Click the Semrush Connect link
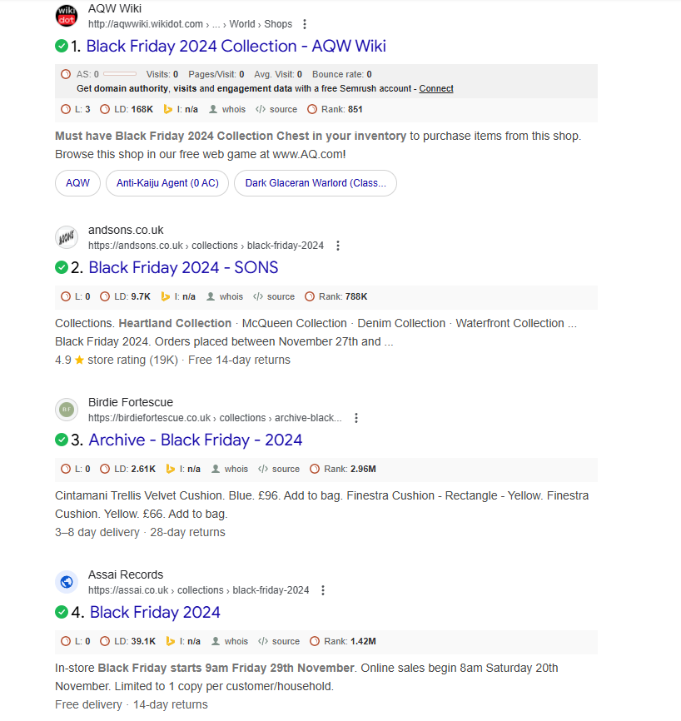Image resolution: width=681 pixels, height=721 pixels. click(x=436, y=88)
